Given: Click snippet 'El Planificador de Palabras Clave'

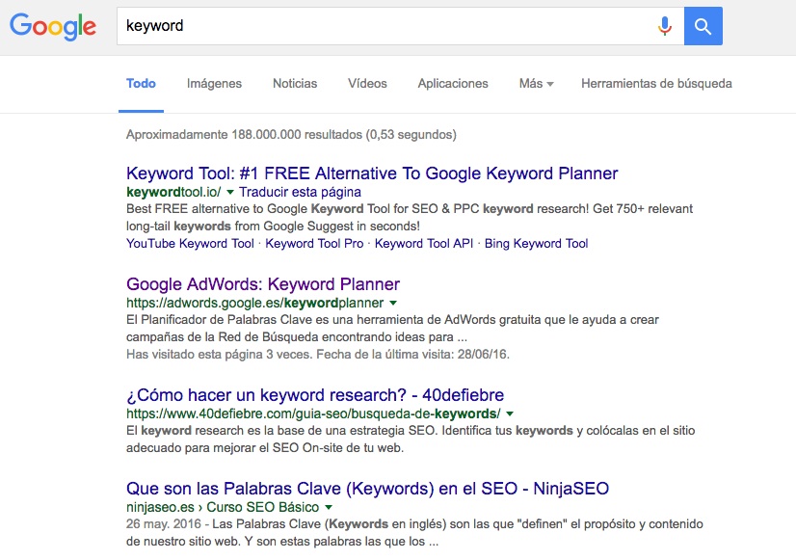Looking at the screenshot, I should (392, 328).
